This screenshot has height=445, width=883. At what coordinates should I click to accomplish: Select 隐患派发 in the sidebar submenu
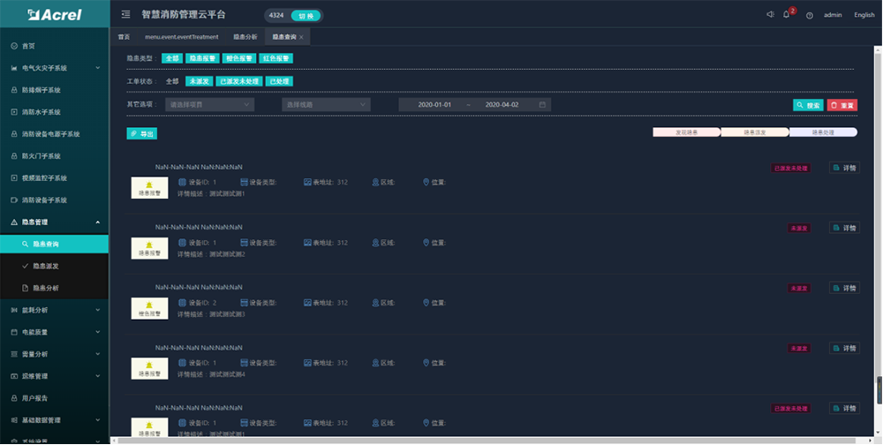(46, 266)
